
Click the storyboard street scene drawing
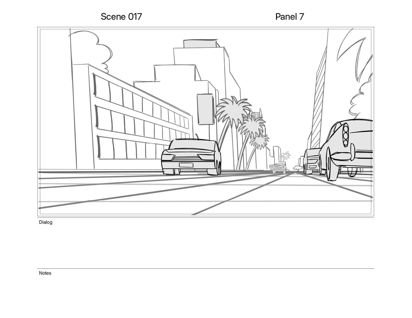[206, 122]
